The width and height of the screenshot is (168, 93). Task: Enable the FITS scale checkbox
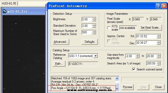[x=109, y=28]
